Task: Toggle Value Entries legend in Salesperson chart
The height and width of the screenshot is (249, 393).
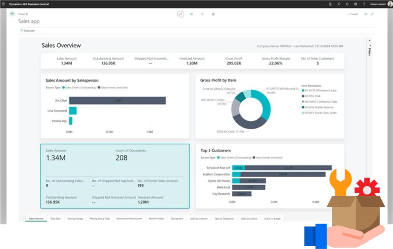Action: [112, 88]
